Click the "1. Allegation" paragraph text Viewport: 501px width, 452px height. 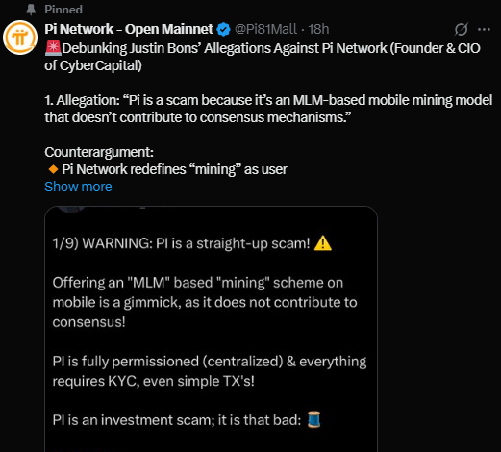coord(268,109)
